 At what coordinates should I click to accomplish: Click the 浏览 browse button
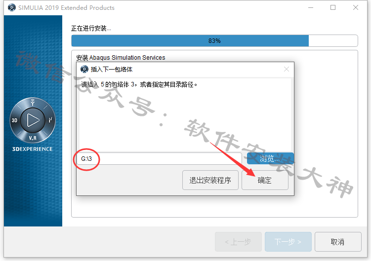(x=270, y=158)
